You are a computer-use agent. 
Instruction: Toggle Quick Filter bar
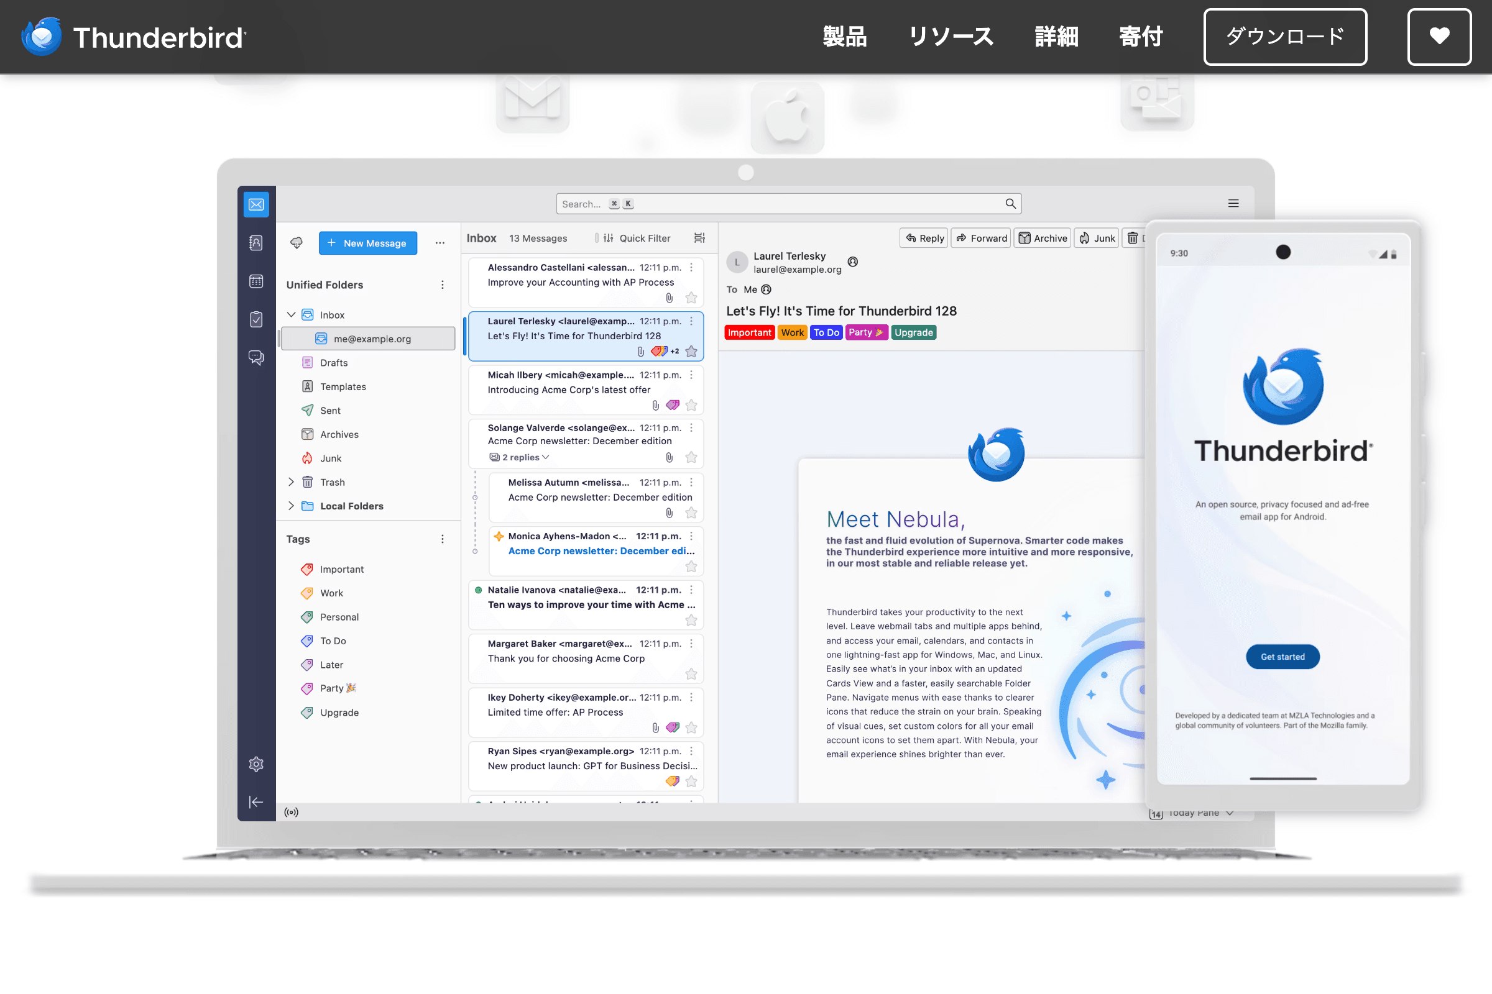coord(637,239)
